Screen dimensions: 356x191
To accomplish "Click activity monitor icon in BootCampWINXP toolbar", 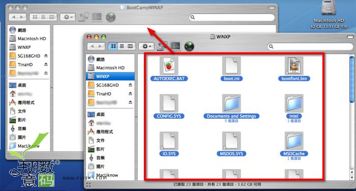I will click(97, 17).
